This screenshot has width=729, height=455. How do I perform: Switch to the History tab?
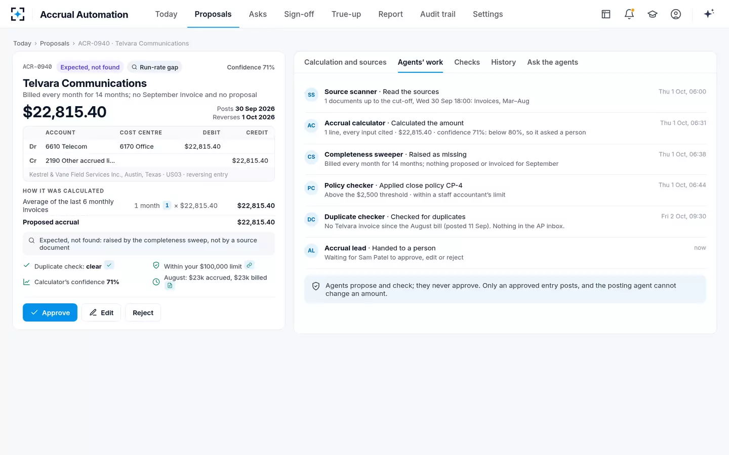point(503,62)
